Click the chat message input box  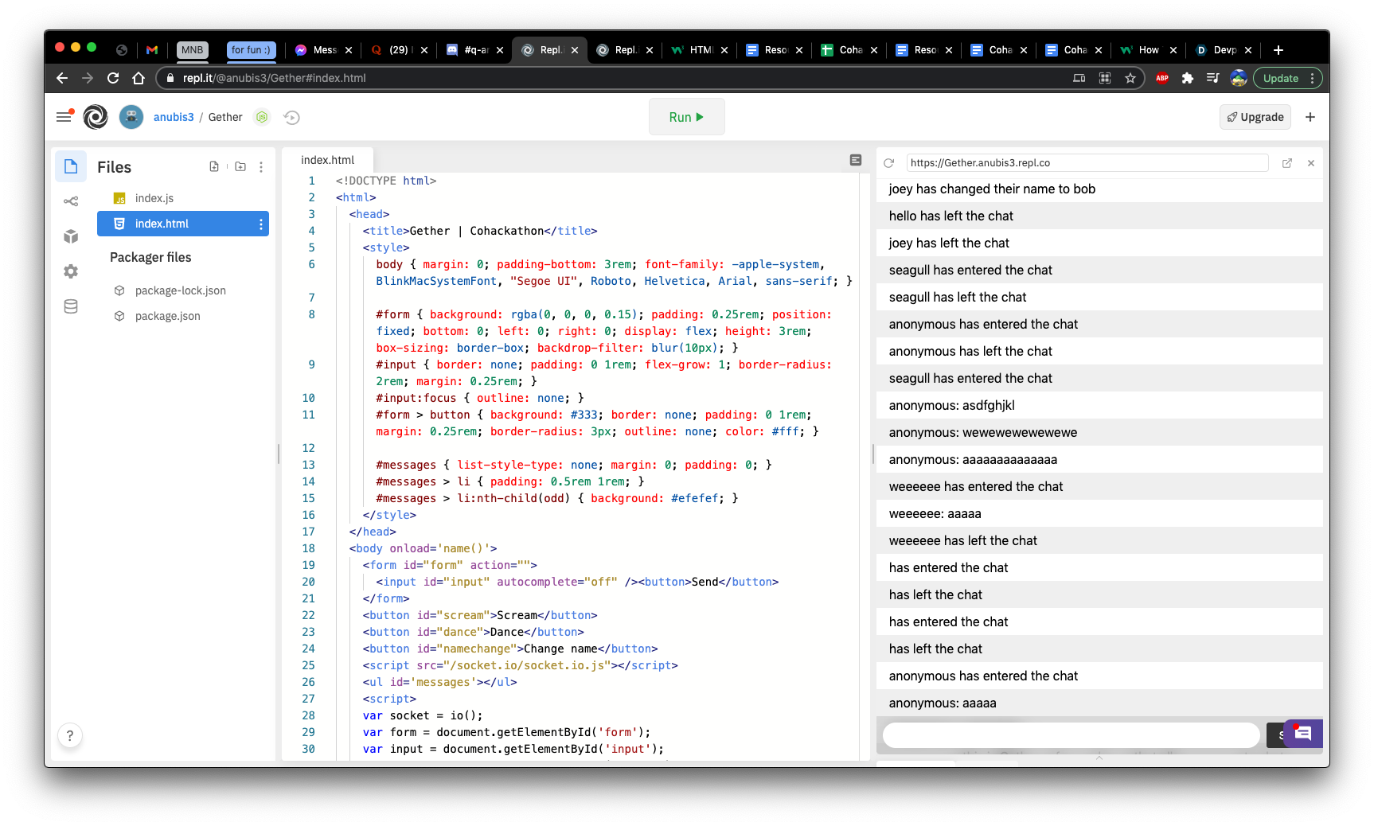pos(1071,734)
